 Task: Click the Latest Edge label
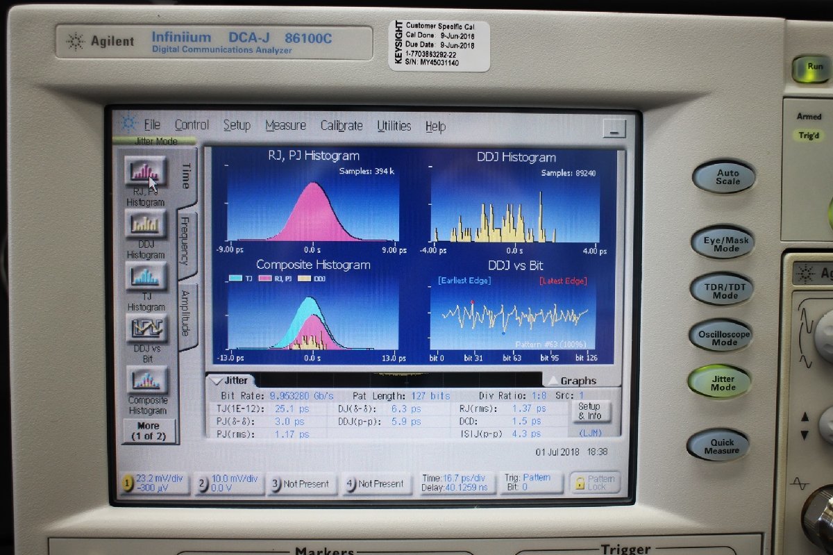click(x=563, y=281)
